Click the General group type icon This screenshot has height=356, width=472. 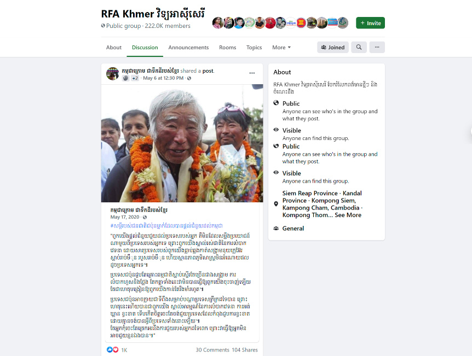pyautogui.click(x=276, y=228)
